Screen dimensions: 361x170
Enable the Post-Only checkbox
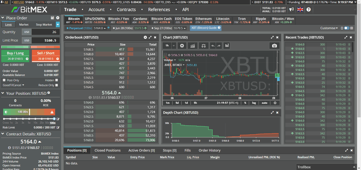[x=4, y=80]
